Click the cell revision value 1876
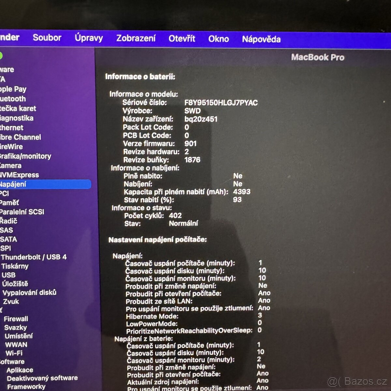 point(192,160)
